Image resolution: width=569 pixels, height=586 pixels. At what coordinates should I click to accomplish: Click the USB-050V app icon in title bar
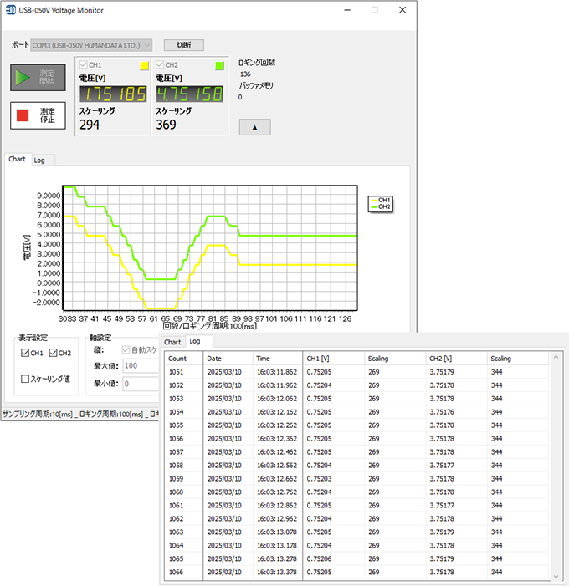point(11,10)
